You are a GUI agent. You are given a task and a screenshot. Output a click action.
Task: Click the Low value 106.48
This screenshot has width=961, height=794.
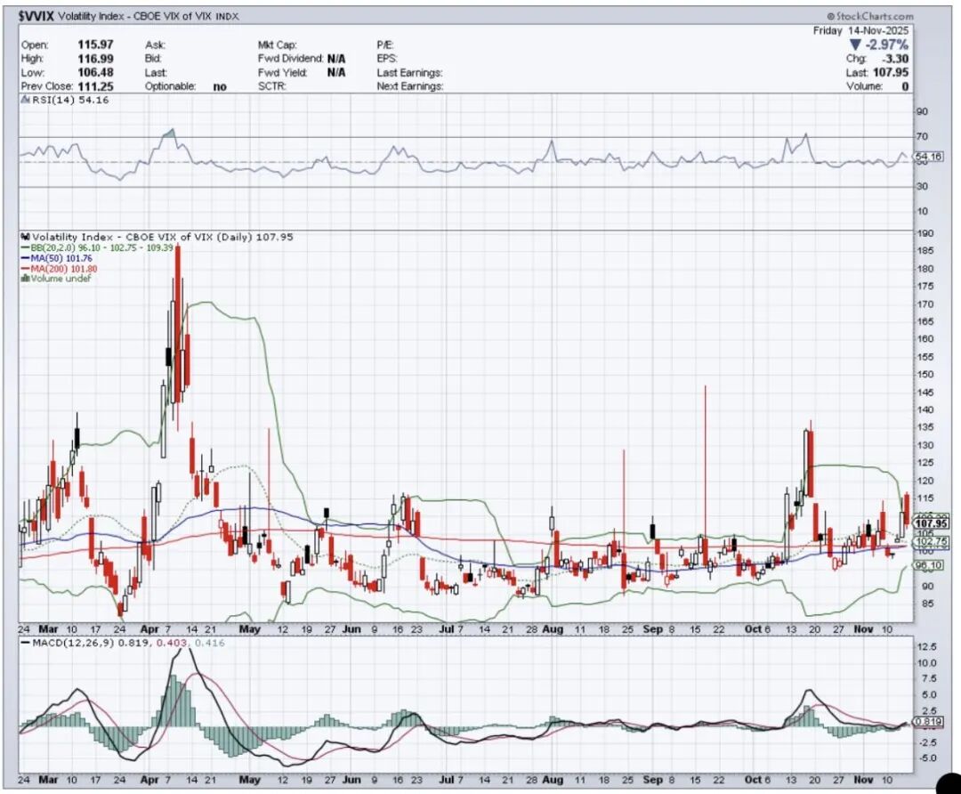[x=95, y=72]
